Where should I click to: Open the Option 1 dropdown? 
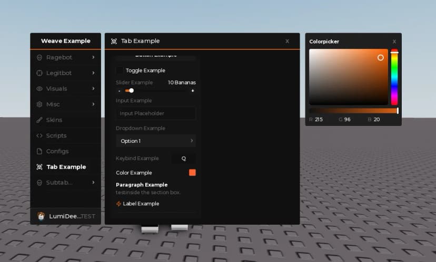(156, 141)
